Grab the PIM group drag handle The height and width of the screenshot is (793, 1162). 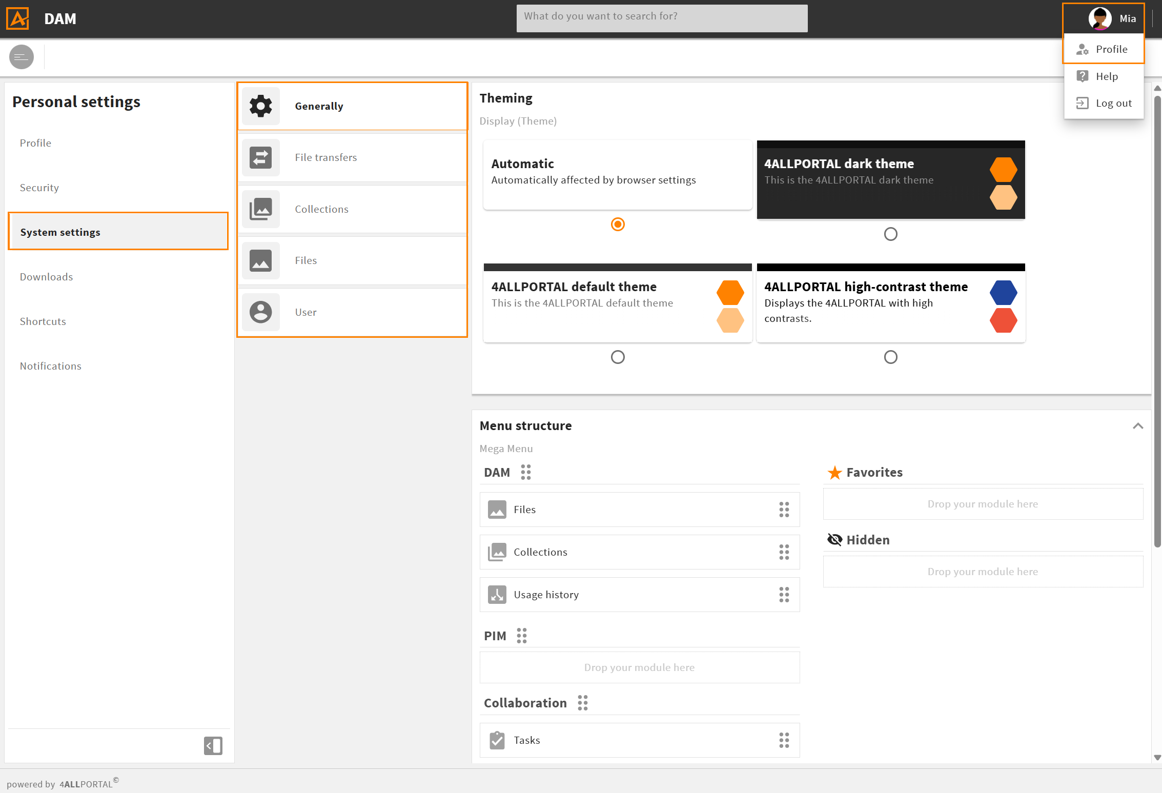pyautogui.click(x=522, y=636)
